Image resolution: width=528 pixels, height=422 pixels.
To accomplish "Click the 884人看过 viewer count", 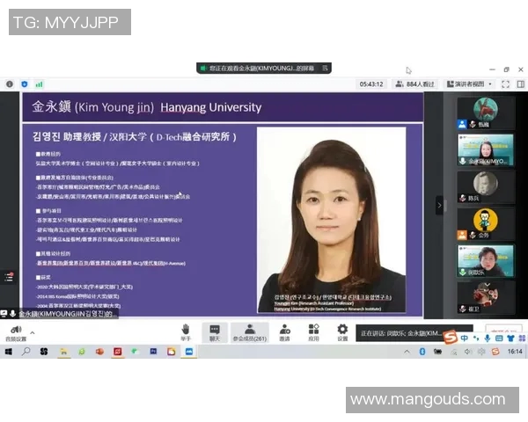I will point(414,84).
